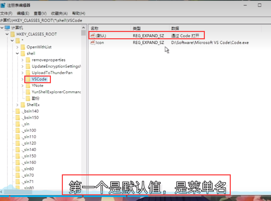Click the 名称 column header
271x201 pixels.
95,29
